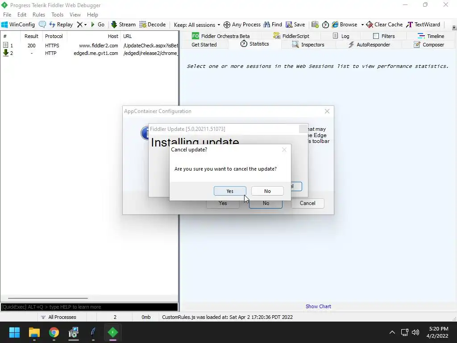Open WinConfig from the toolbar
The width and height of the screenshot is (457, 343).
18,25
